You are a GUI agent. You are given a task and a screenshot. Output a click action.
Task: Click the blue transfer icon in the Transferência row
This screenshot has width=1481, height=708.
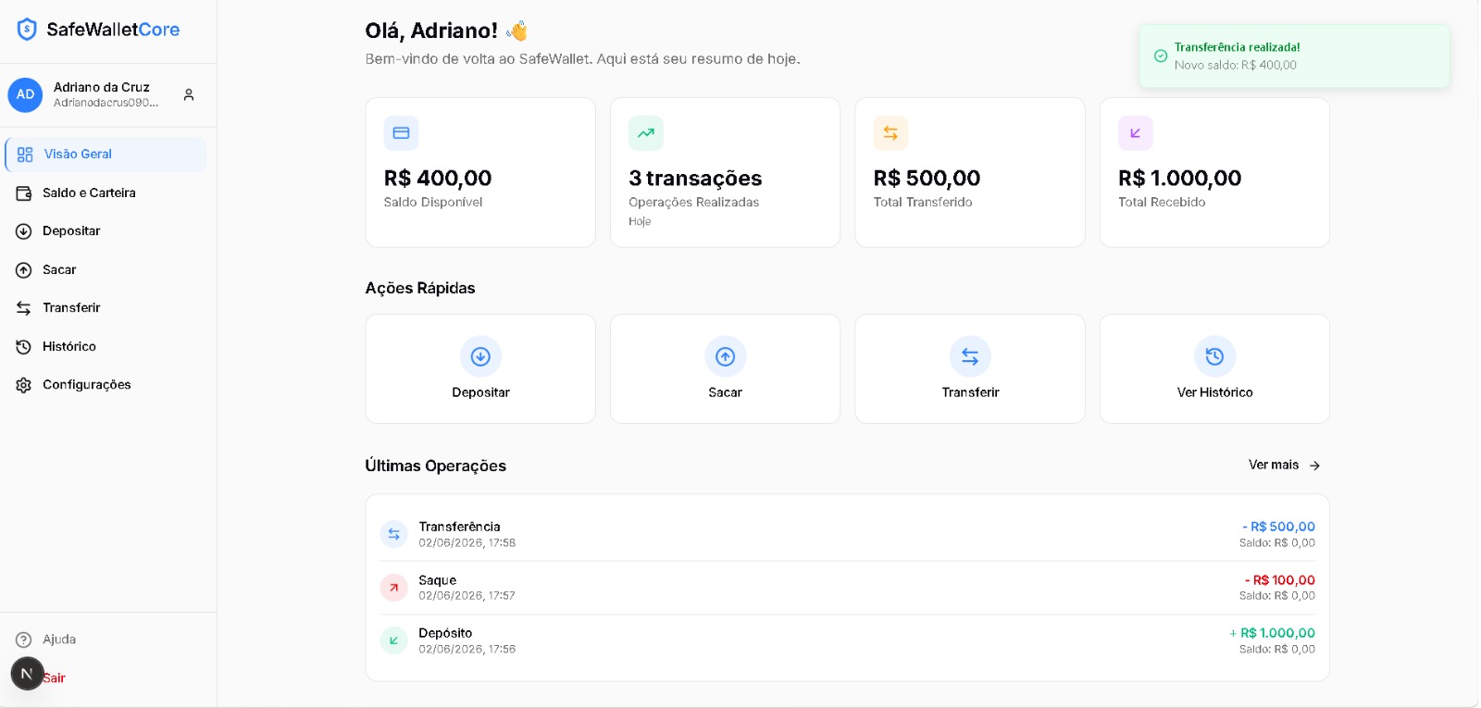394,534
